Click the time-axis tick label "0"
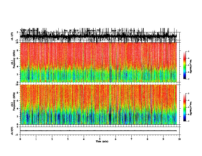The width and height of the screenshot is (202, 156). pos(20,139)
